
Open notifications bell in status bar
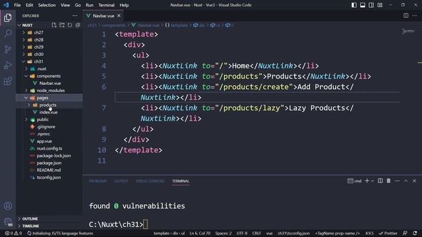tap(415, 233)
